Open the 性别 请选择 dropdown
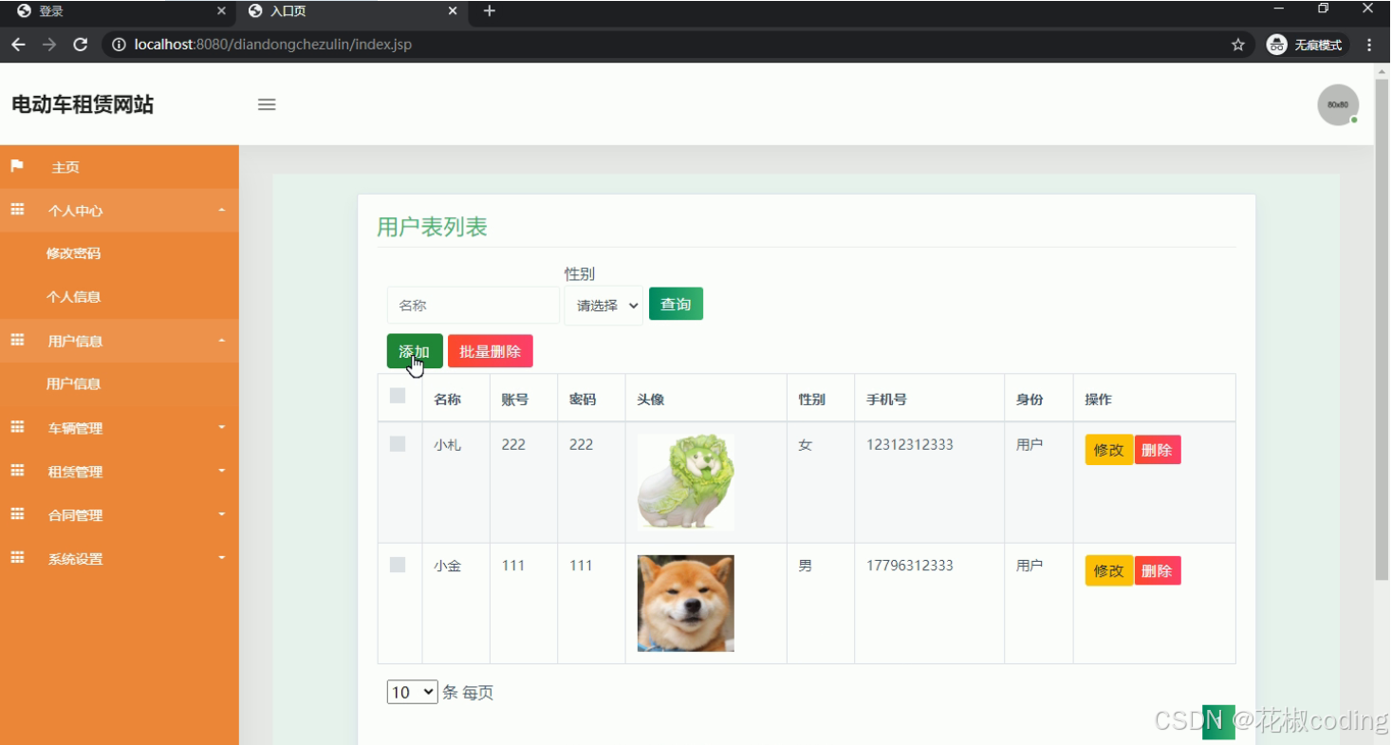Viewport: 1392px width, 745px height. 603,306
